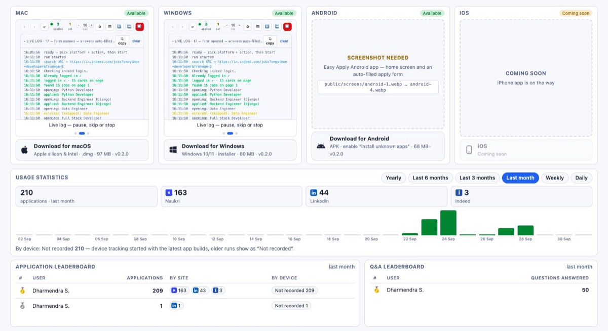This screenshot has width=608, height=331.
Task: Click the tallest chart bar at 24 Sep
Action: pos(448,223)
